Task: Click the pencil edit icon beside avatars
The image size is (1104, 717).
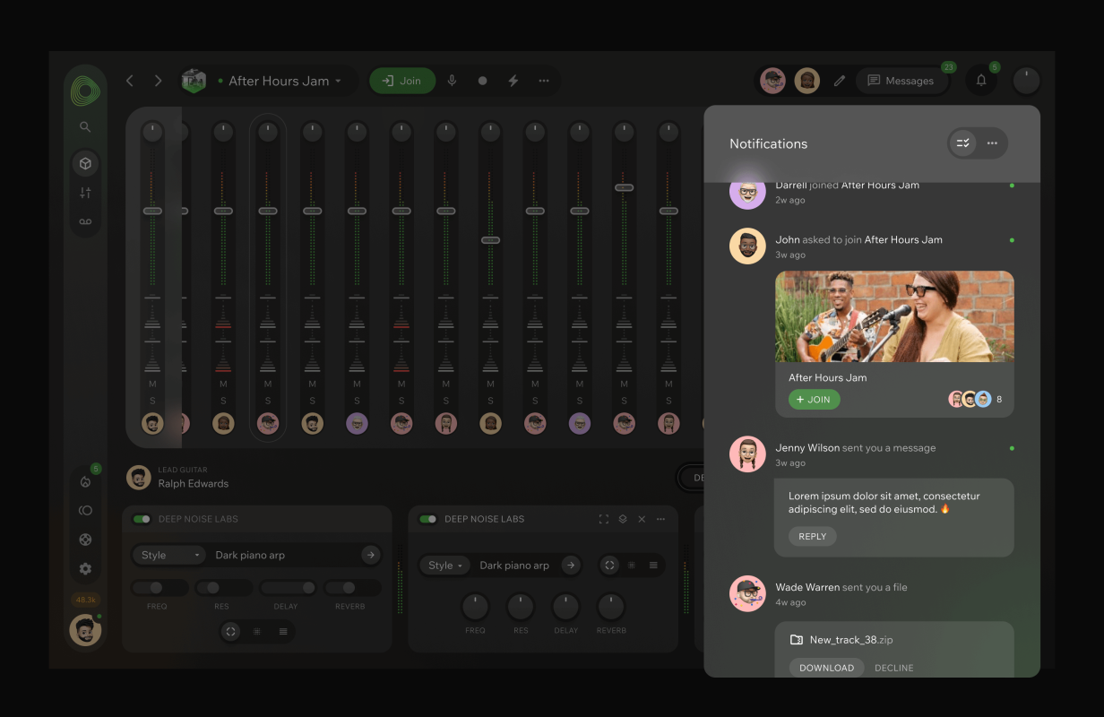Action: click(x=840, y=81)
